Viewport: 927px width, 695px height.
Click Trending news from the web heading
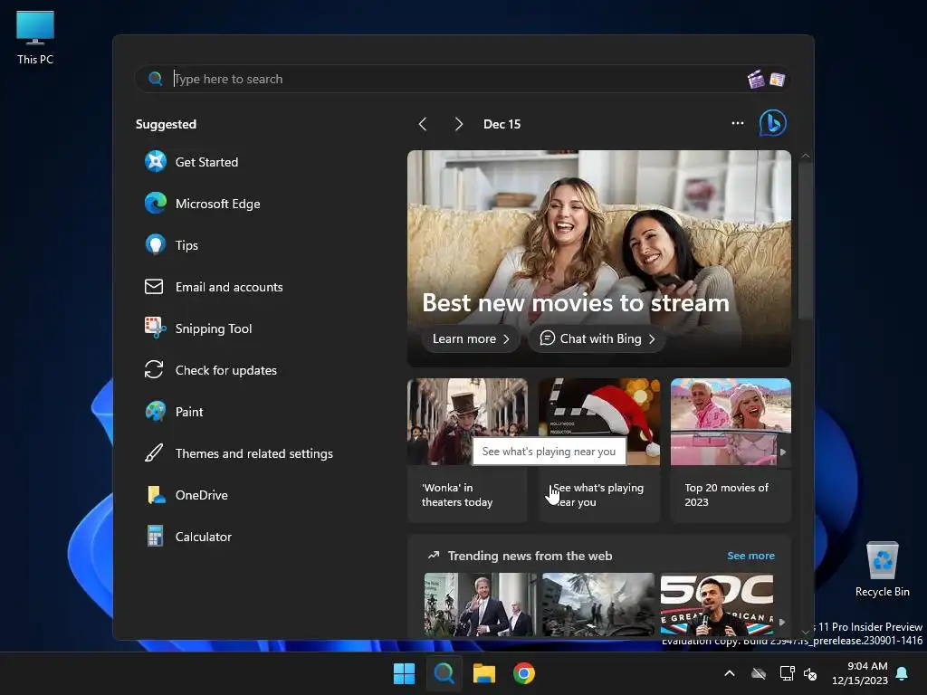pos(530,556)
